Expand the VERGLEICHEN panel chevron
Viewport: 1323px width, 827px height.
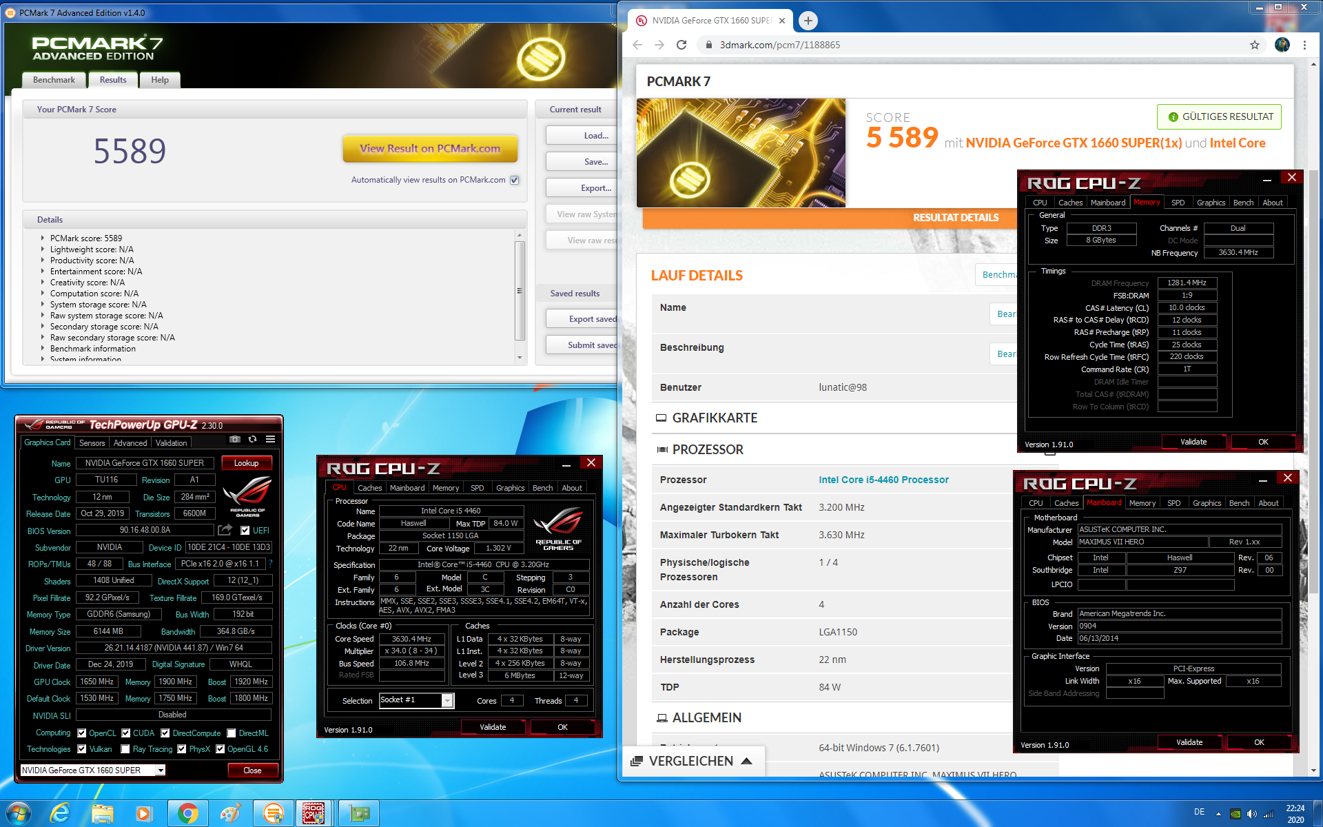point(746,761)
